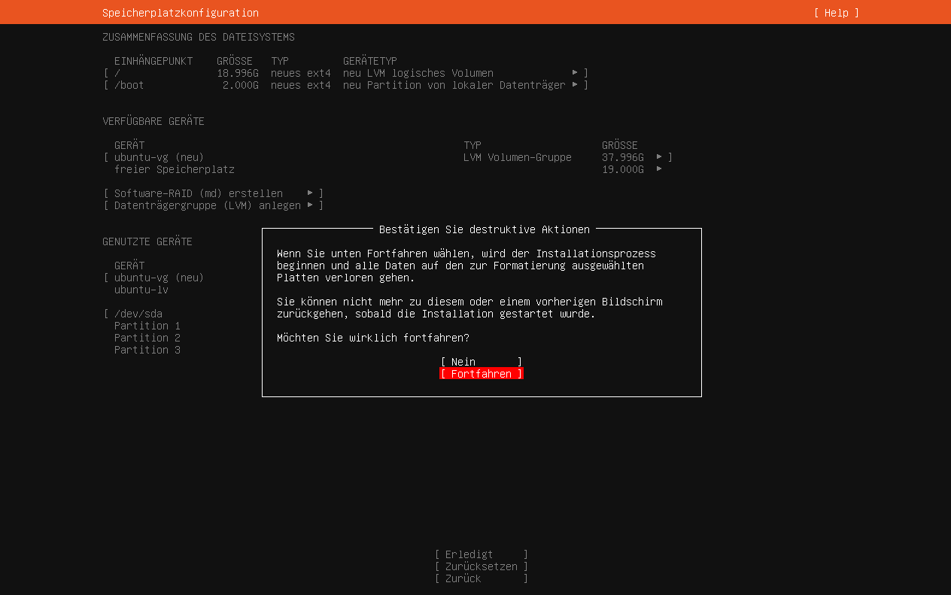Viewport: 951px width, 595px height.
Task: Select Partition 2 of /dev/sda
Action: tap(147, 337)
